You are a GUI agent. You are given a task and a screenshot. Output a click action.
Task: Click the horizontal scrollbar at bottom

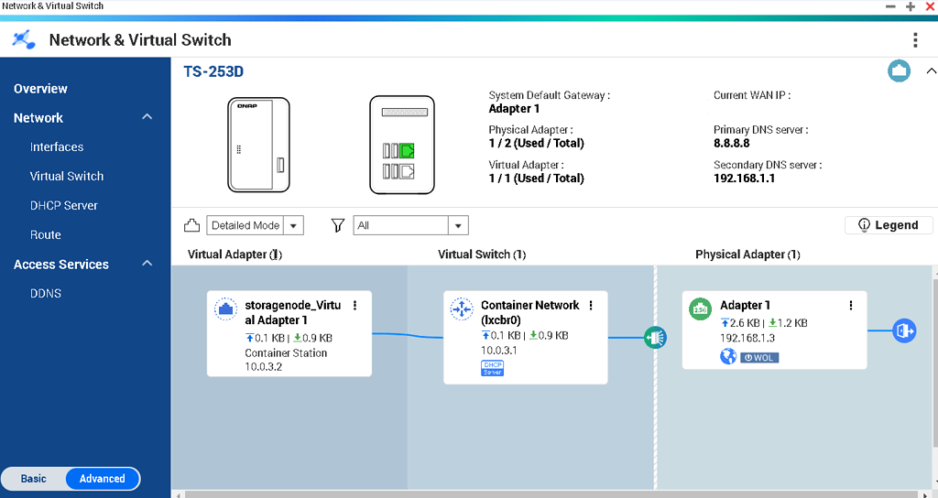pyautogui.click(x=550, y=494)
